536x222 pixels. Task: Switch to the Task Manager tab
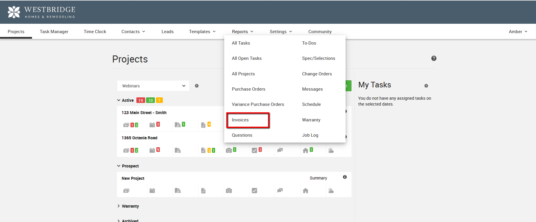[x=54, y=32]
